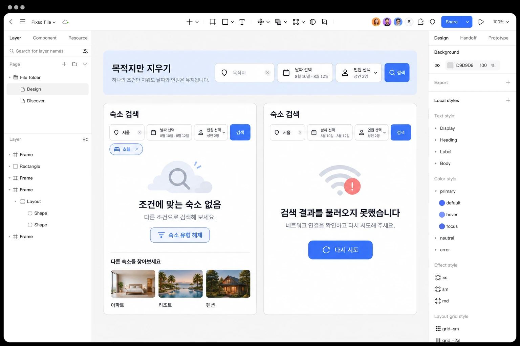Switch to the Resource tab

tap(78, 38)
